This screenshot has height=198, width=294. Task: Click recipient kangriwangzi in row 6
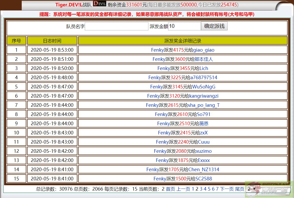[x=204, y=96]
